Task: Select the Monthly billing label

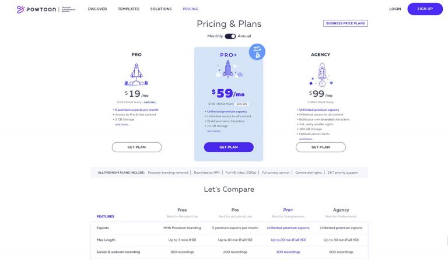Action: 215,36
